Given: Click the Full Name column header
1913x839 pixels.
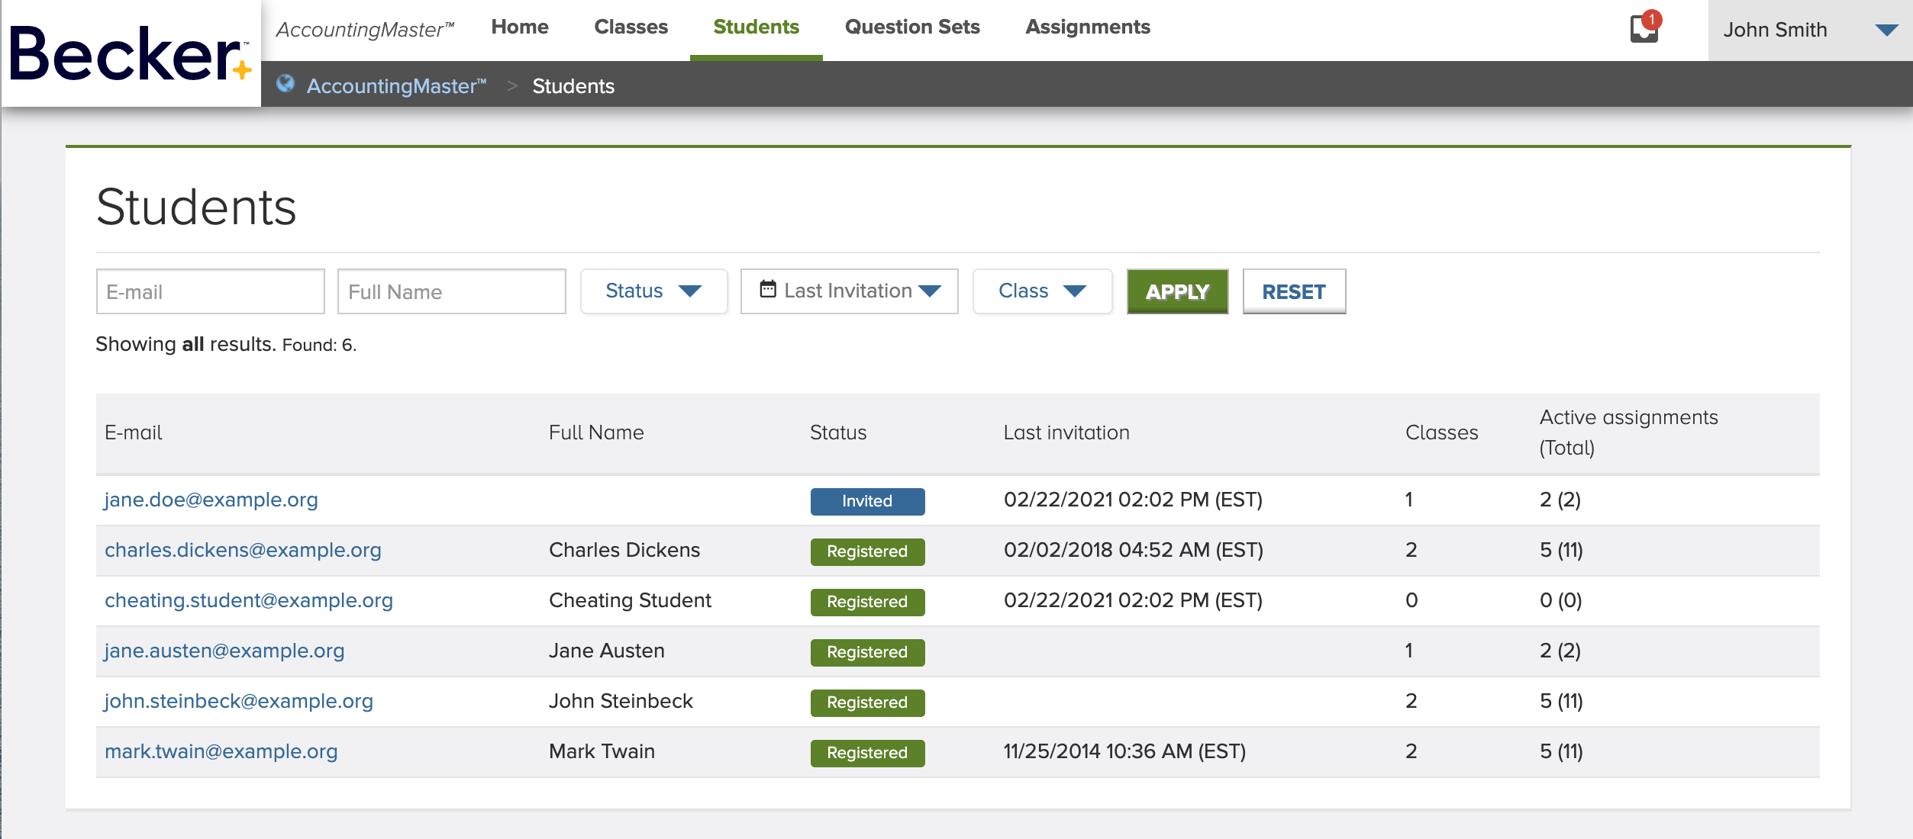Looking at the screenshot, I should (596, 432).
